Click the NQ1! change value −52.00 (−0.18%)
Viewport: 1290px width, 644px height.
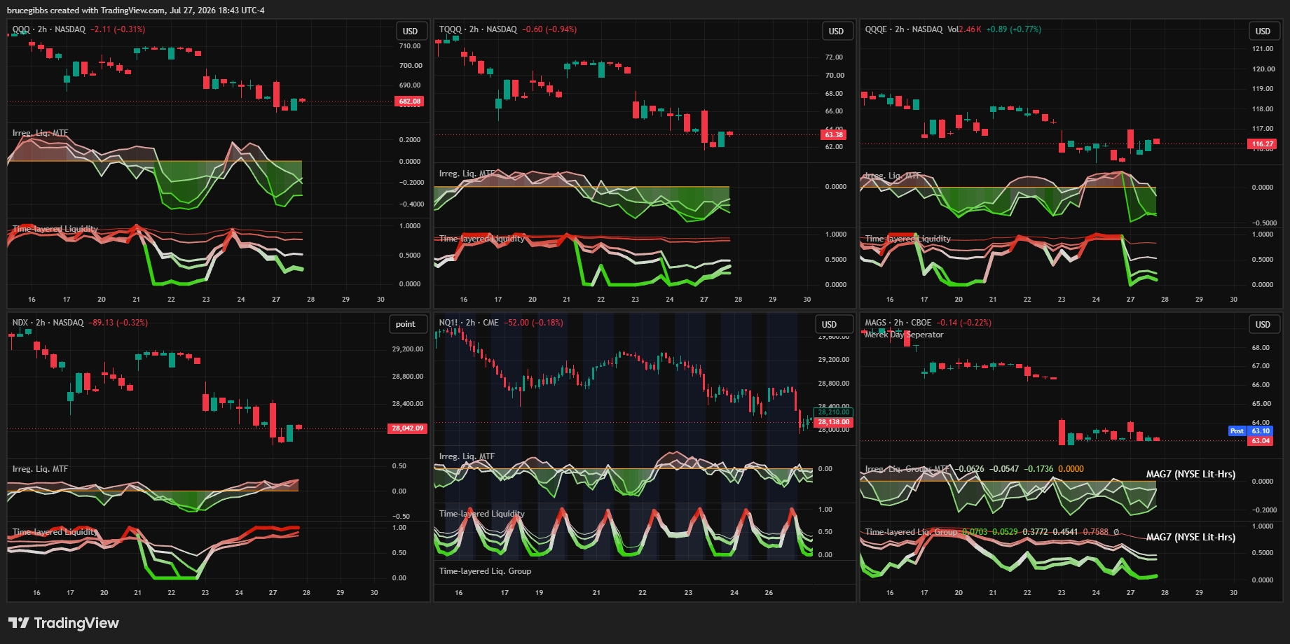tap(533, 323)
